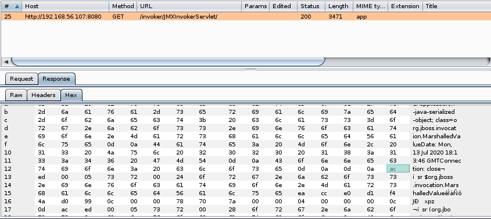491x219 pixels.
Task: Switch to the Response tab
Action: coord(56,79)
